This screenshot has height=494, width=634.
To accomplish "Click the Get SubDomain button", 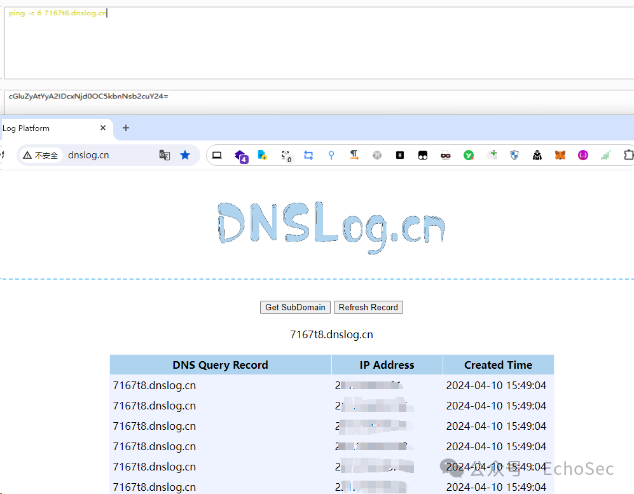I will [295, 307].
